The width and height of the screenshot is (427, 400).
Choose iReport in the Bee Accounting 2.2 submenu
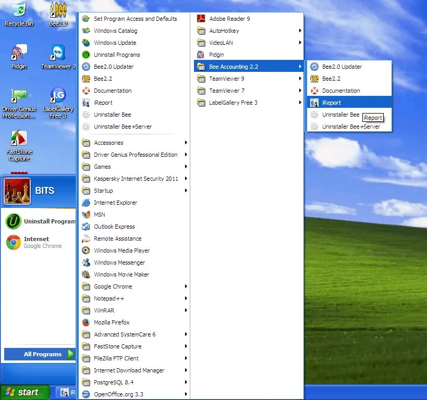pyautogui.click(x=349, y=102)
